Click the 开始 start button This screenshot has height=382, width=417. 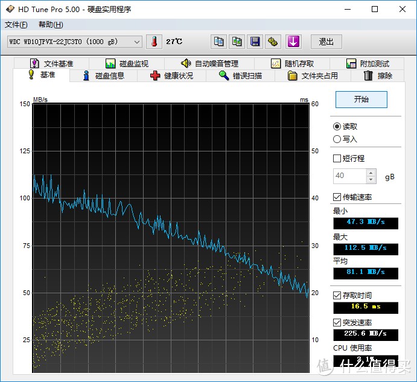point(361,100)
